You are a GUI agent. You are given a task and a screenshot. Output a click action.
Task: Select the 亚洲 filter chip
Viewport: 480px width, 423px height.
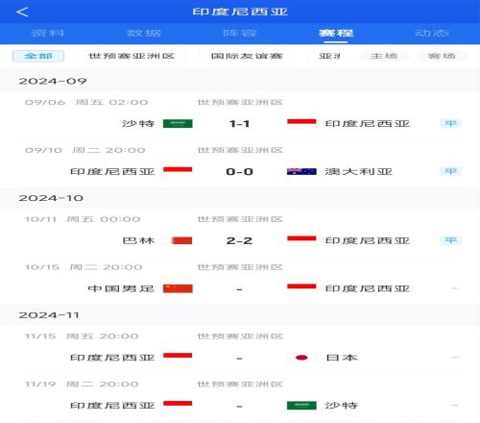click(x=329, y=56)
